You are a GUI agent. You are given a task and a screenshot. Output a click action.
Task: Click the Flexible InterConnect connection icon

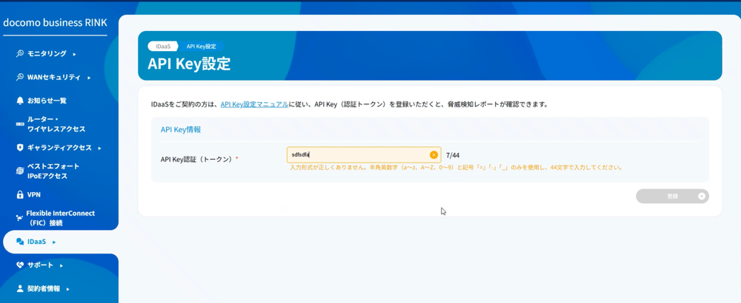[20, 218]
